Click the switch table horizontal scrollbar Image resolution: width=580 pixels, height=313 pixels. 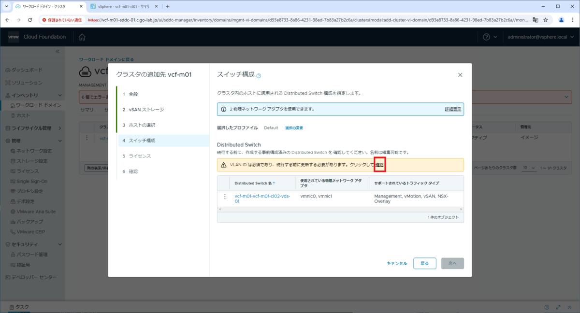[340, 209]
